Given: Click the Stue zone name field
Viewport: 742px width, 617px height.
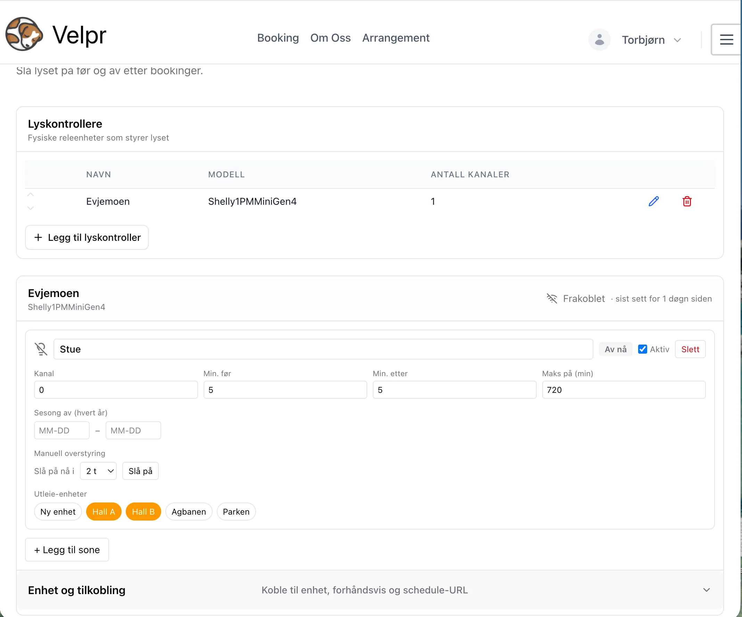Looking at the screenshot, I should point(323,349).
